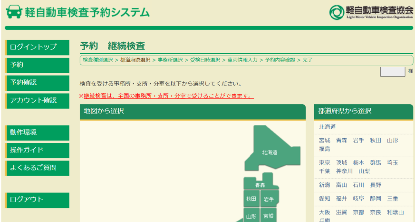Pick 岐阜 in the prefecture list
The image size is (415, 222).
(358, 198)
